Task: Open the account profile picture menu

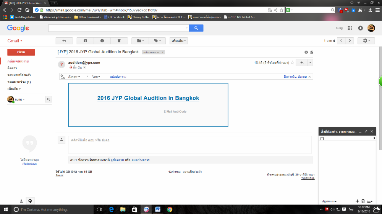Action: click(x=371, y=28)
